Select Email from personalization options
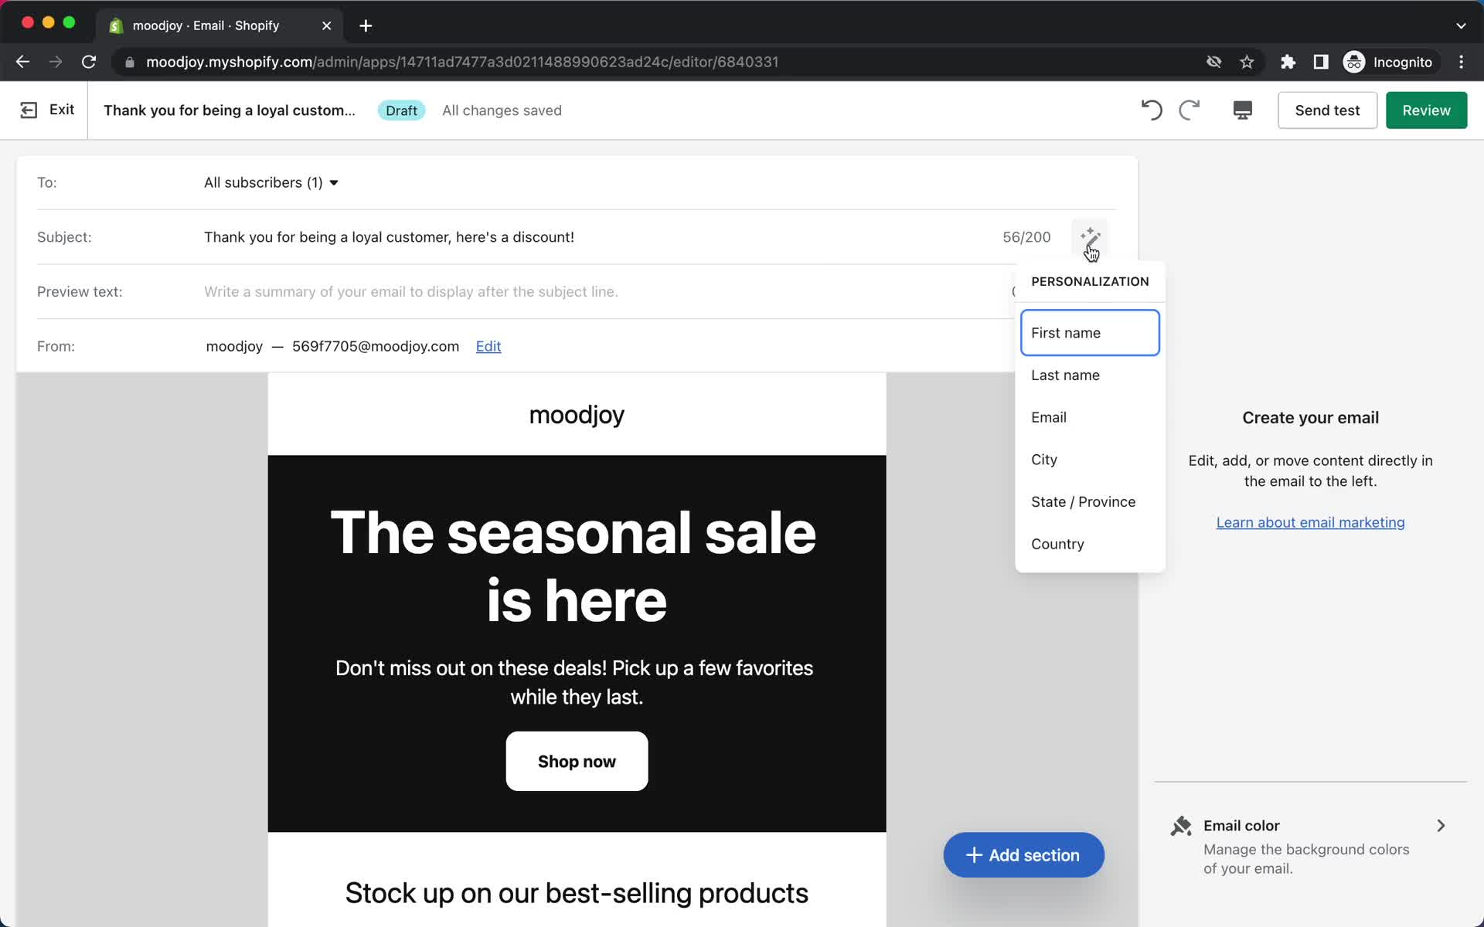The height and width of the screenshot is (927, 1484). tap(1049, 416)
